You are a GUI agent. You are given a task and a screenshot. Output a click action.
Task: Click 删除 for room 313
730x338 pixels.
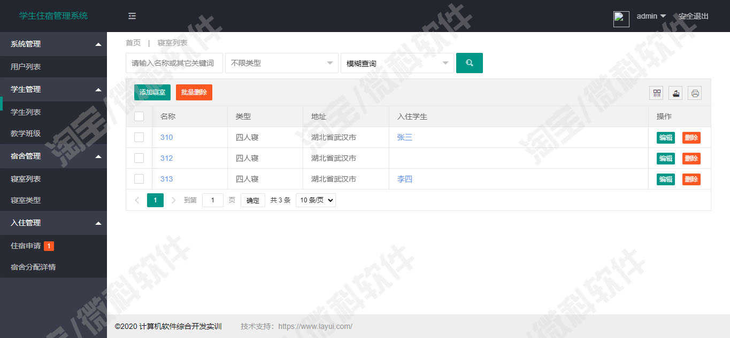point(691,179)
